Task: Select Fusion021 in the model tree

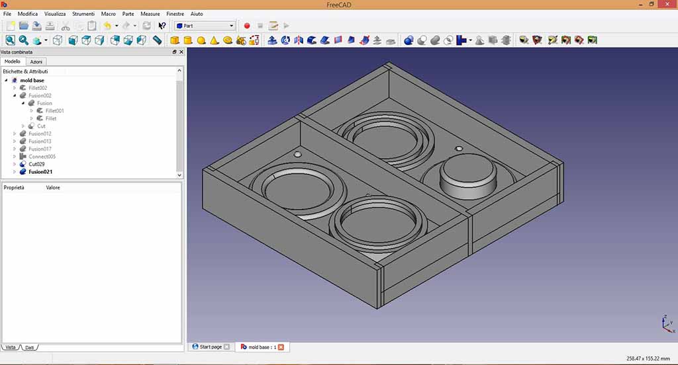Action: (40, 172)
